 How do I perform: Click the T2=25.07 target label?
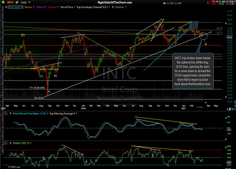coord(39,98)
